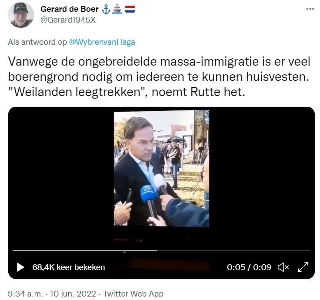Viewport: 320px width, 300px height.
Task: Click the ship emoji beside the name
Action: 117,10
